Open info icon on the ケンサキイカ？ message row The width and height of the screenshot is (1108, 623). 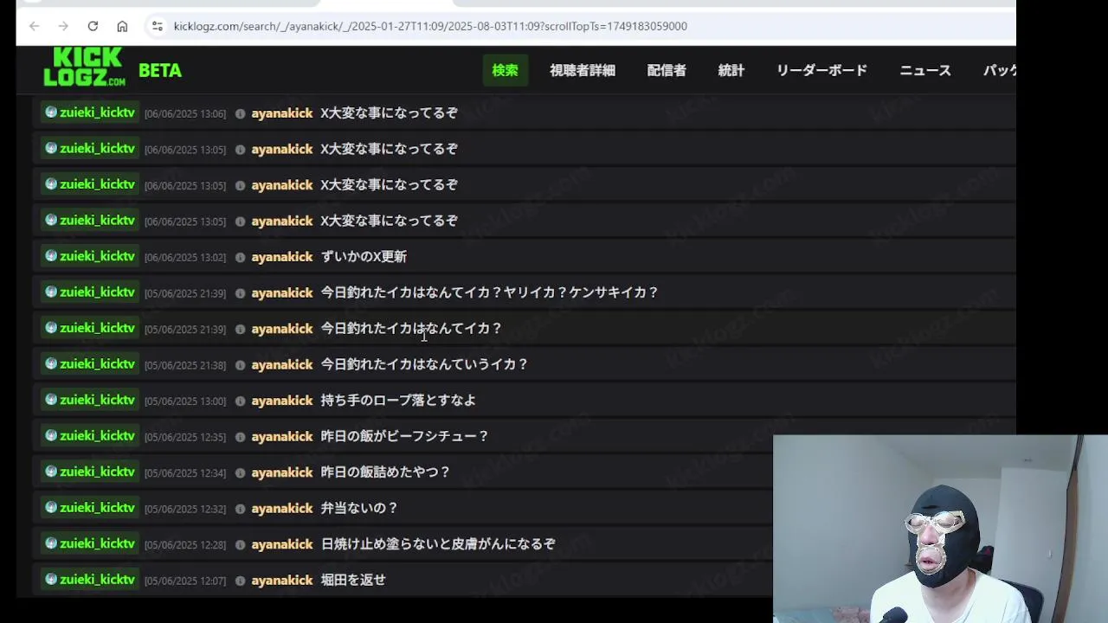tap(241, 293)
